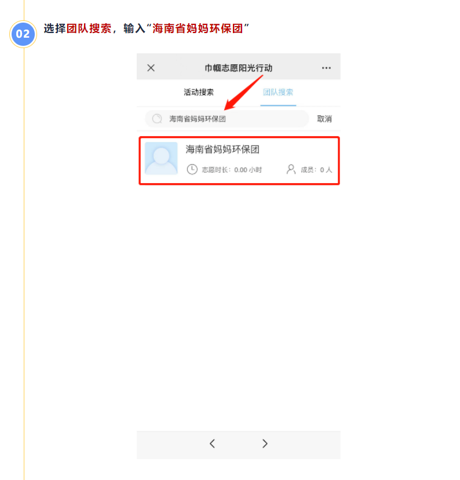Switch to the 活动搜索 tab
The image size is (460, 480).
tap(199, 92)
